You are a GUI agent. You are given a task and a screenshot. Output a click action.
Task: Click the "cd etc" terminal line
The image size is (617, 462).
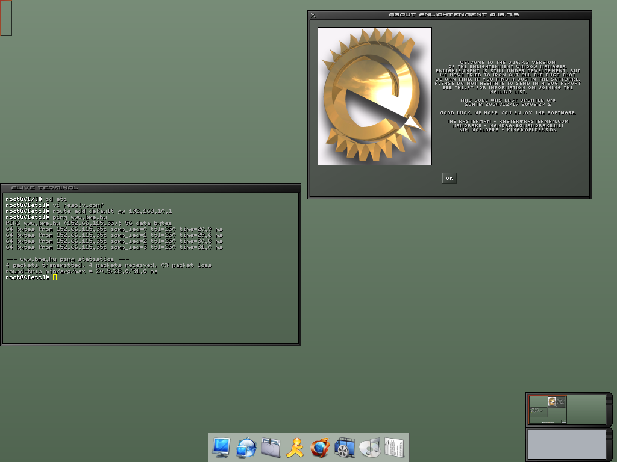(36, 199)
